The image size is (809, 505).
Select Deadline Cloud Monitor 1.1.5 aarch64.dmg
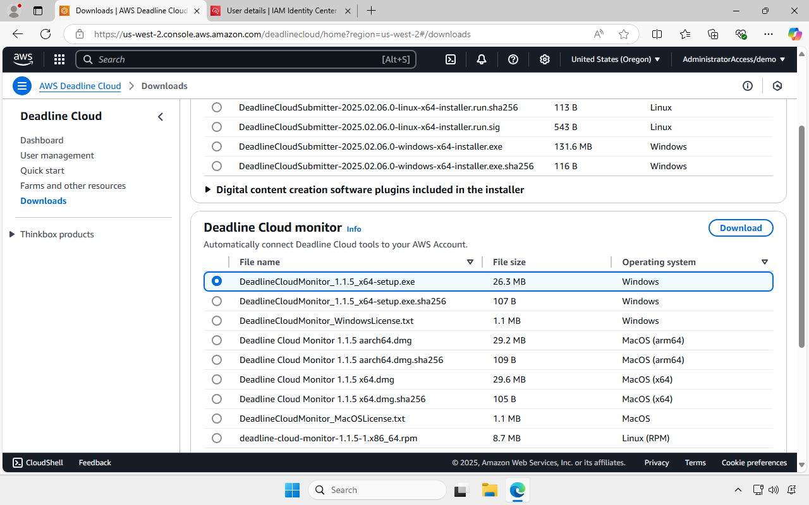tap(217, 340)
